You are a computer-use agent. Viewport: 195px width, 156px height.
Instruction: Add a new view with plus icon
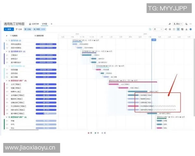[x=51, y=24]
